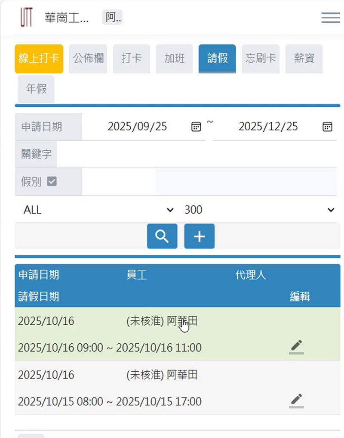Image resolution: width=344 pixels, height=438 pixels.
Task: Toggle the 假別 checkbox
Action: coord(52,181)
